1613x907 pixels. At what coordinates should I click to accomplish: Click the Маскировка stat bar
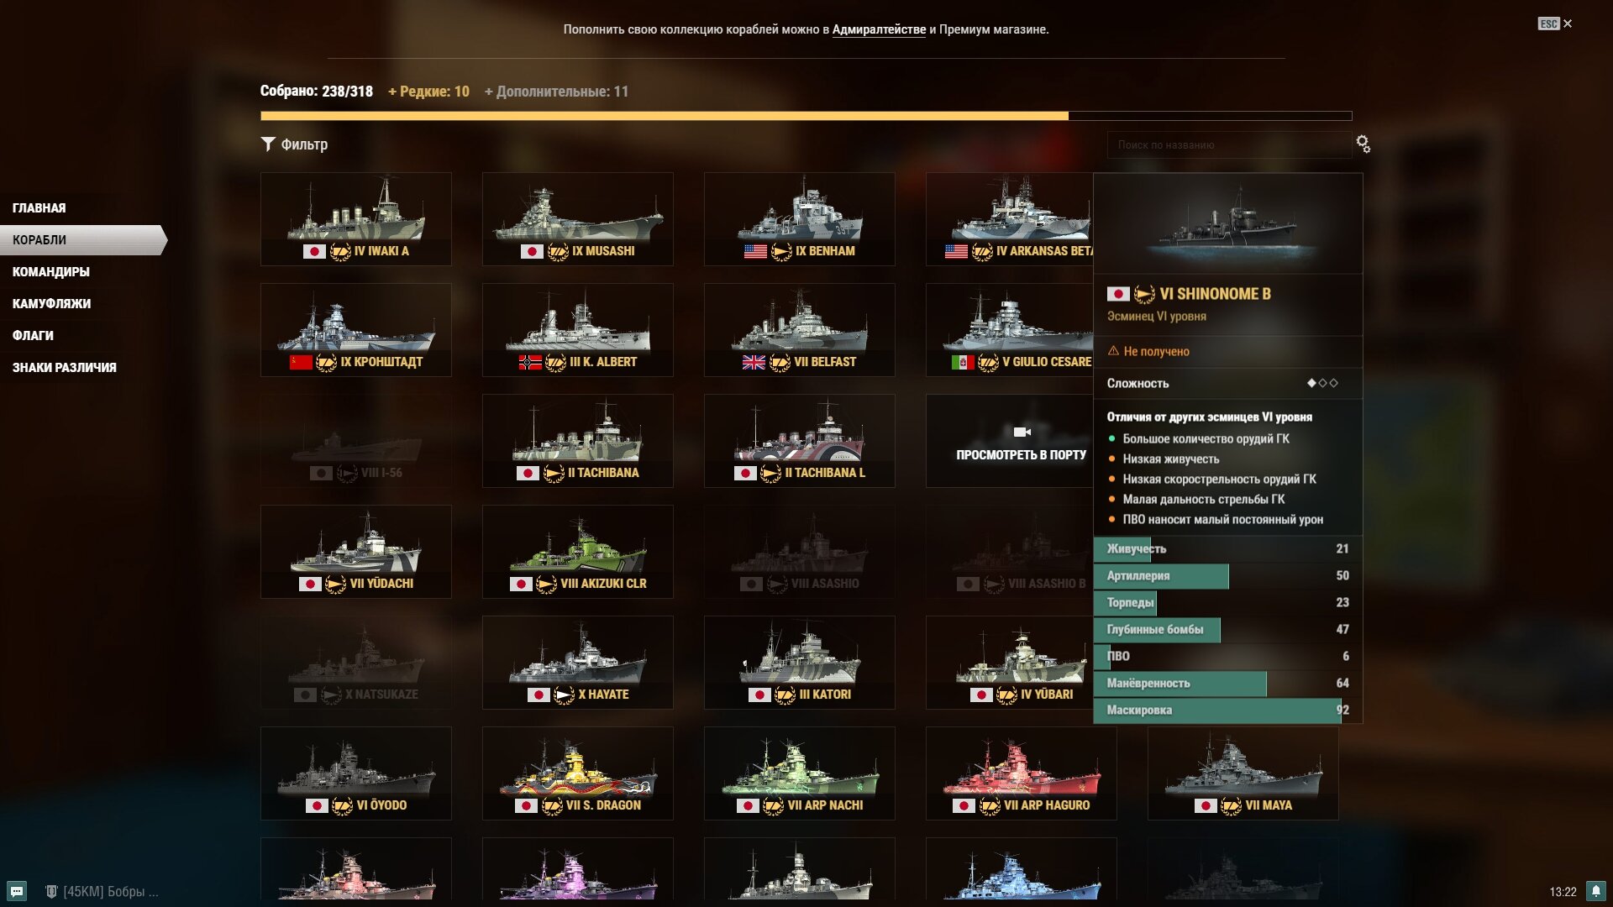[1227, 710]
